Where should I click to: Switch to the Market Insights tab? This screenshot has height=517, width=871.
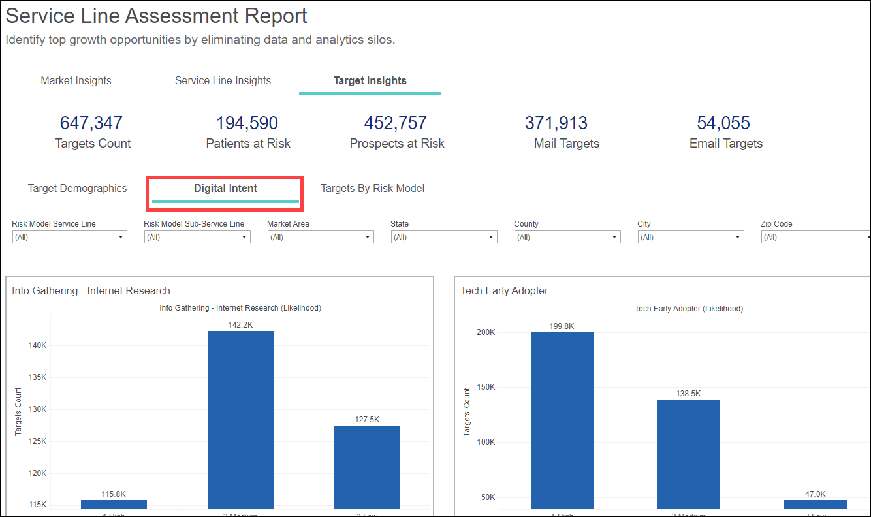coord(76,81)
